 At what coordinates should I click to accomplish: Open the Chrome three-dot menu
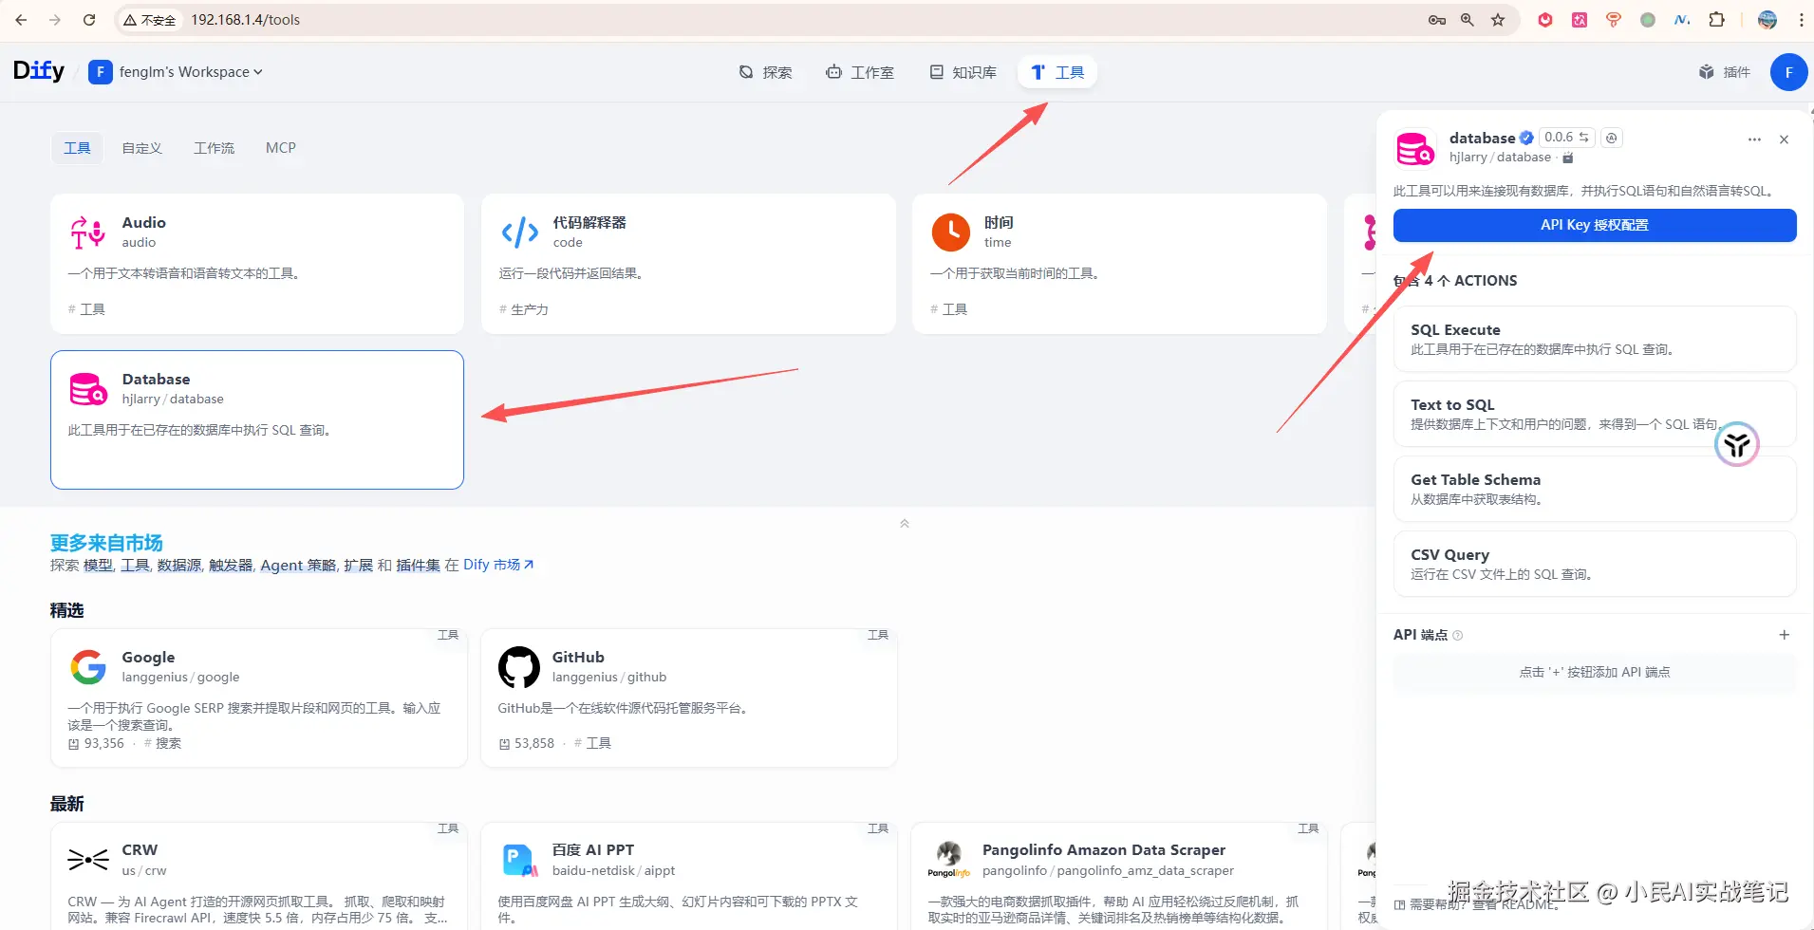[1801, 20]
